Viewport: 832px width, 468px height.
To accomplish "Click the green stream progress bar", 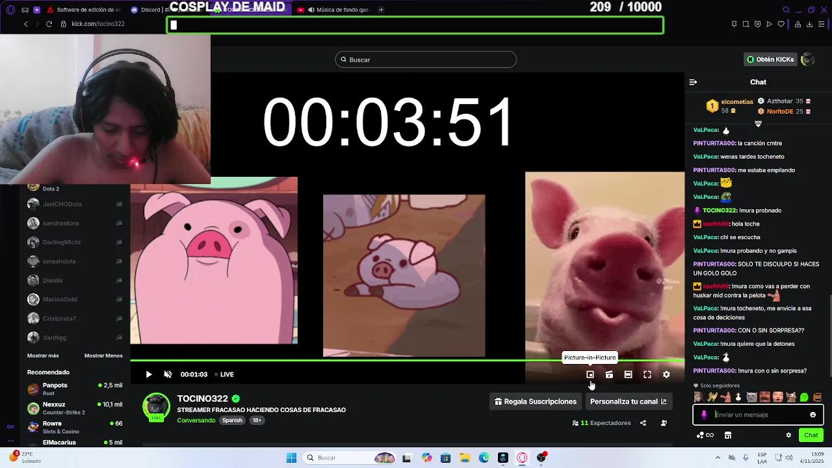I will point(408,359).
